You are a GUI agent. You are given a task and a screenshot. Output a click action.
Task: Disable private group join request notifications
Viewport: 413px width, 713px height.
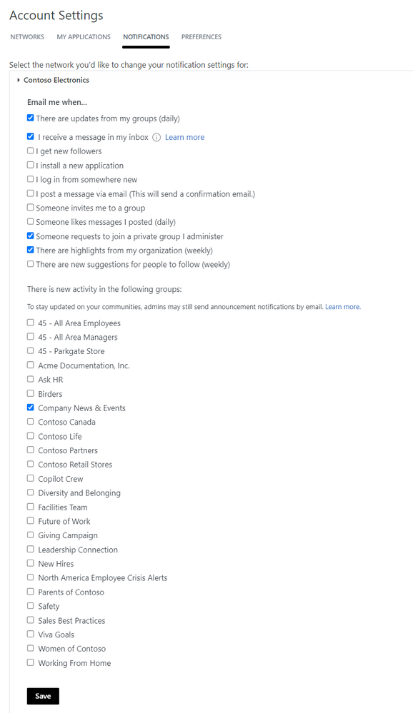coord(30,236)
